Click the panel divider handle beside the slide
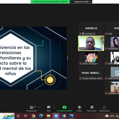 (x=68, y=58)
